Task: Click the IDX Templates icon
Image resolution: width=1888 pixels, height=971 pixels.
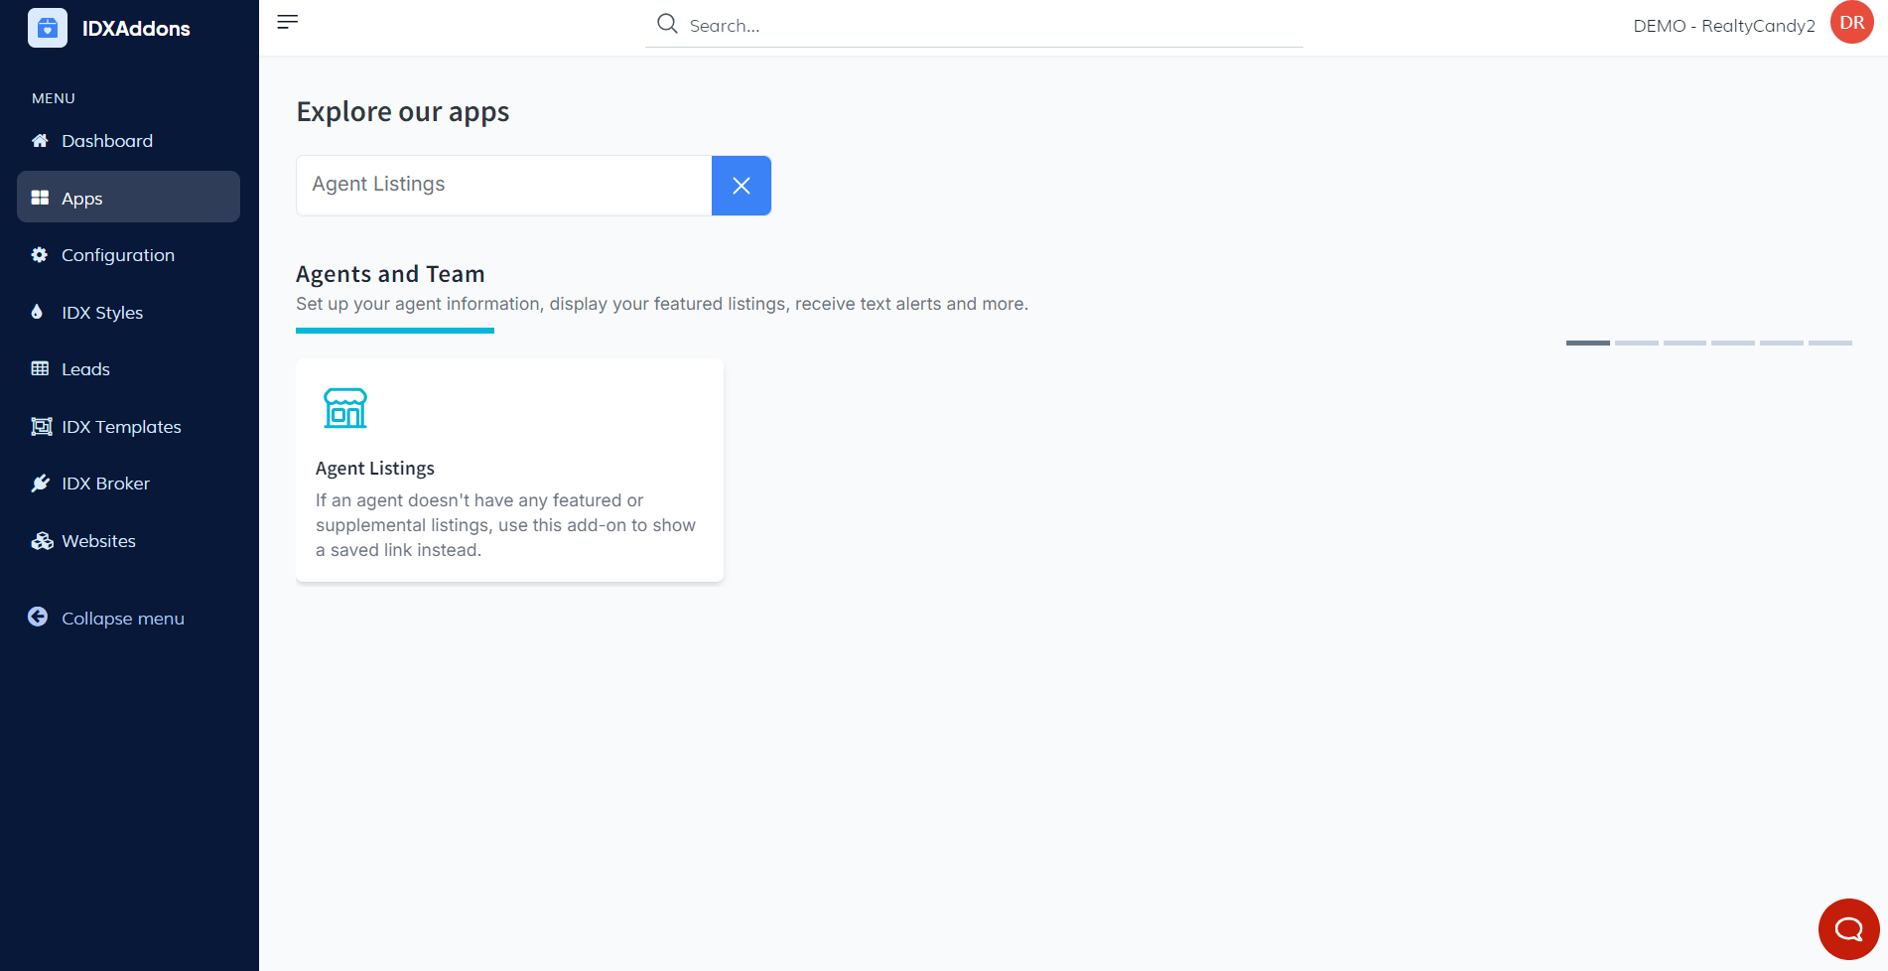Action: (41, 427)
